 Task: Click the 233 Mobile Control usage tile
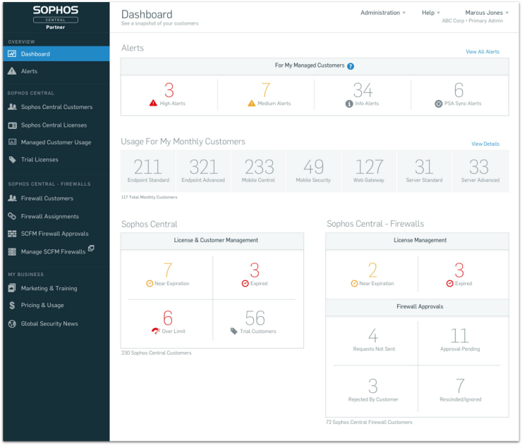coord(259,171)
